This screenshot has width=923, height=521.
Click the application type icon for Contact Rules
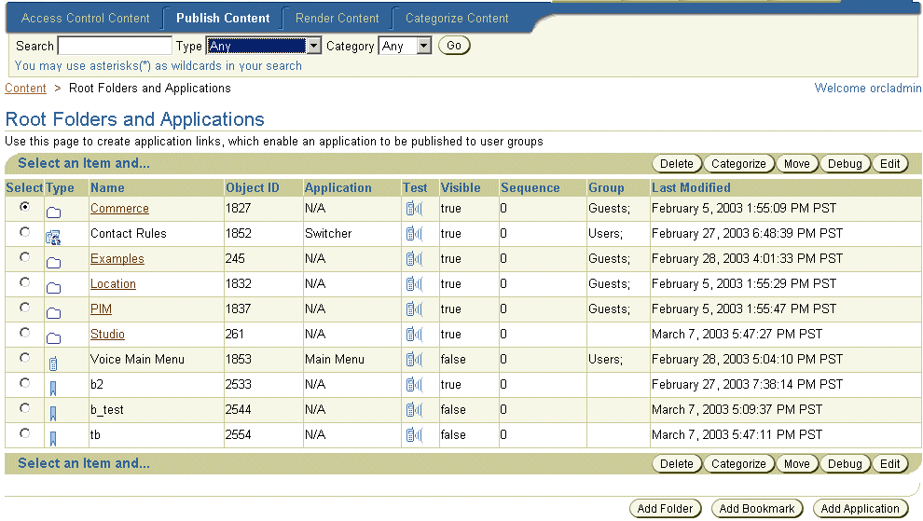53,238
